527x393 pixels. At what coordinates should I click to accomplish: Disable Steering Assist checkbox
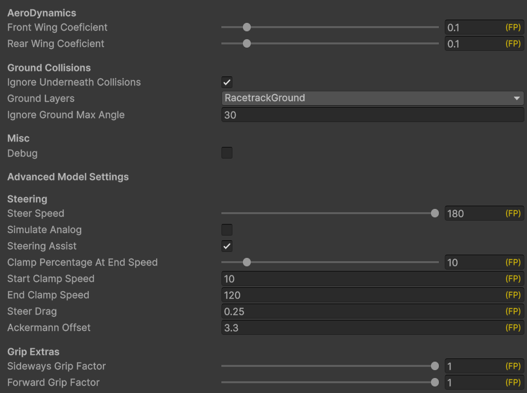(x=227, y=246)
